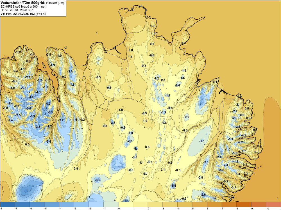Click the '-7' tick label on the legend
The width and height of the screenshot is (281, 210).
click(16, 208)
